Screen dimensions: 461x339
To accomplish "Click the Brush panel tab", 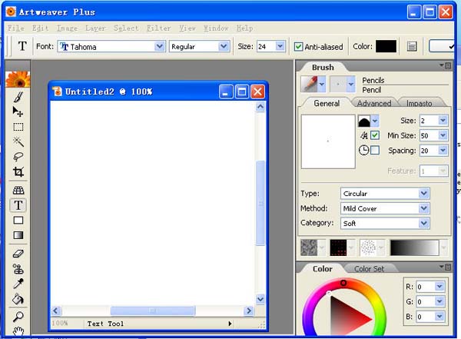I will (x=323, y=68).
